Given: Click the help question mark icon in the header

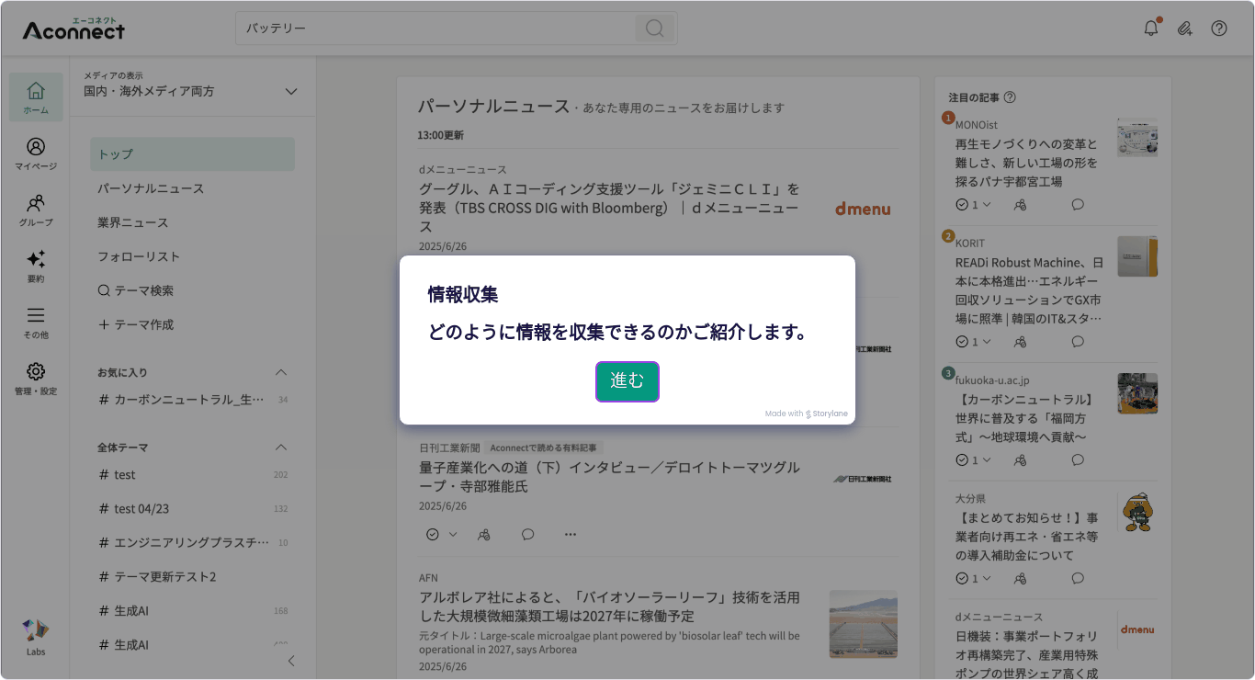Looking at the screenshot, I should click(x=1219, y=28).
